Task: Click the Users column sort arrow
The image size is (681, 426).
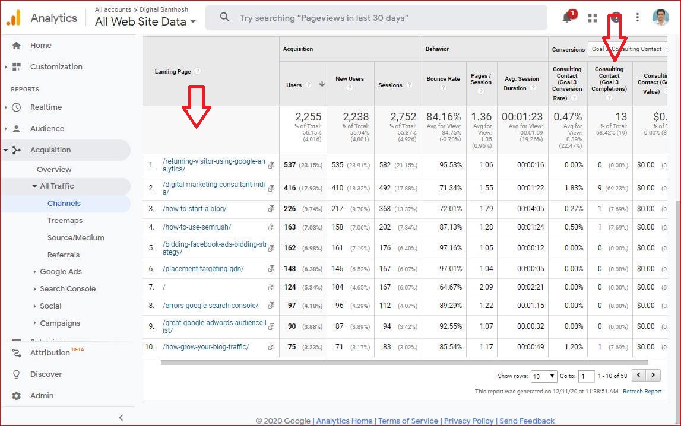Action: tap(322, 84)
